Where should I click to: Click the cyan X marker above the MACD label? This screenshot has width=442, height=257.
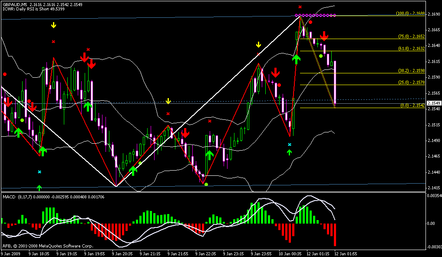(40, 172)
